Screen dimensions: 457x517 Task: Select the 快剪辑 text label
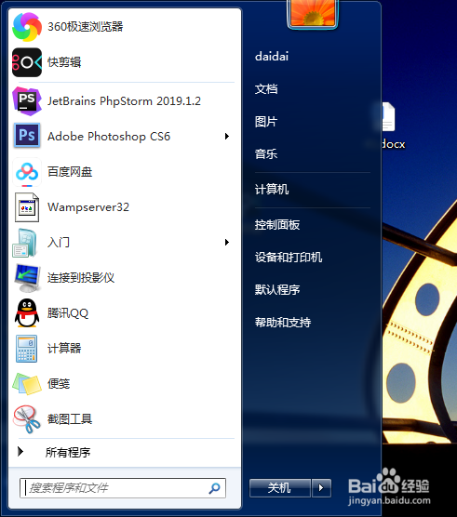coord(64,62)
